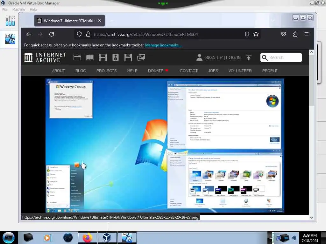
Task: Click the Firefox address bar URL
Action: (146, 34)
